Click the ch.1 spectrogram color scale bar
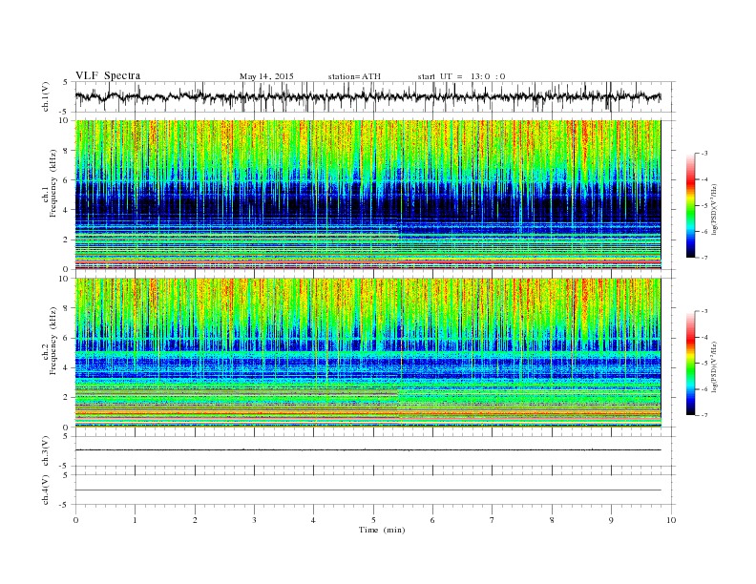 (x=690, y=205)
